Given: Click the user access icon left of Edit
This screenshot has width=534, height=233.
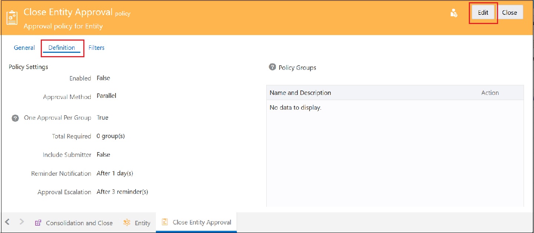Looking at the screenshot, I should [454, 12].
